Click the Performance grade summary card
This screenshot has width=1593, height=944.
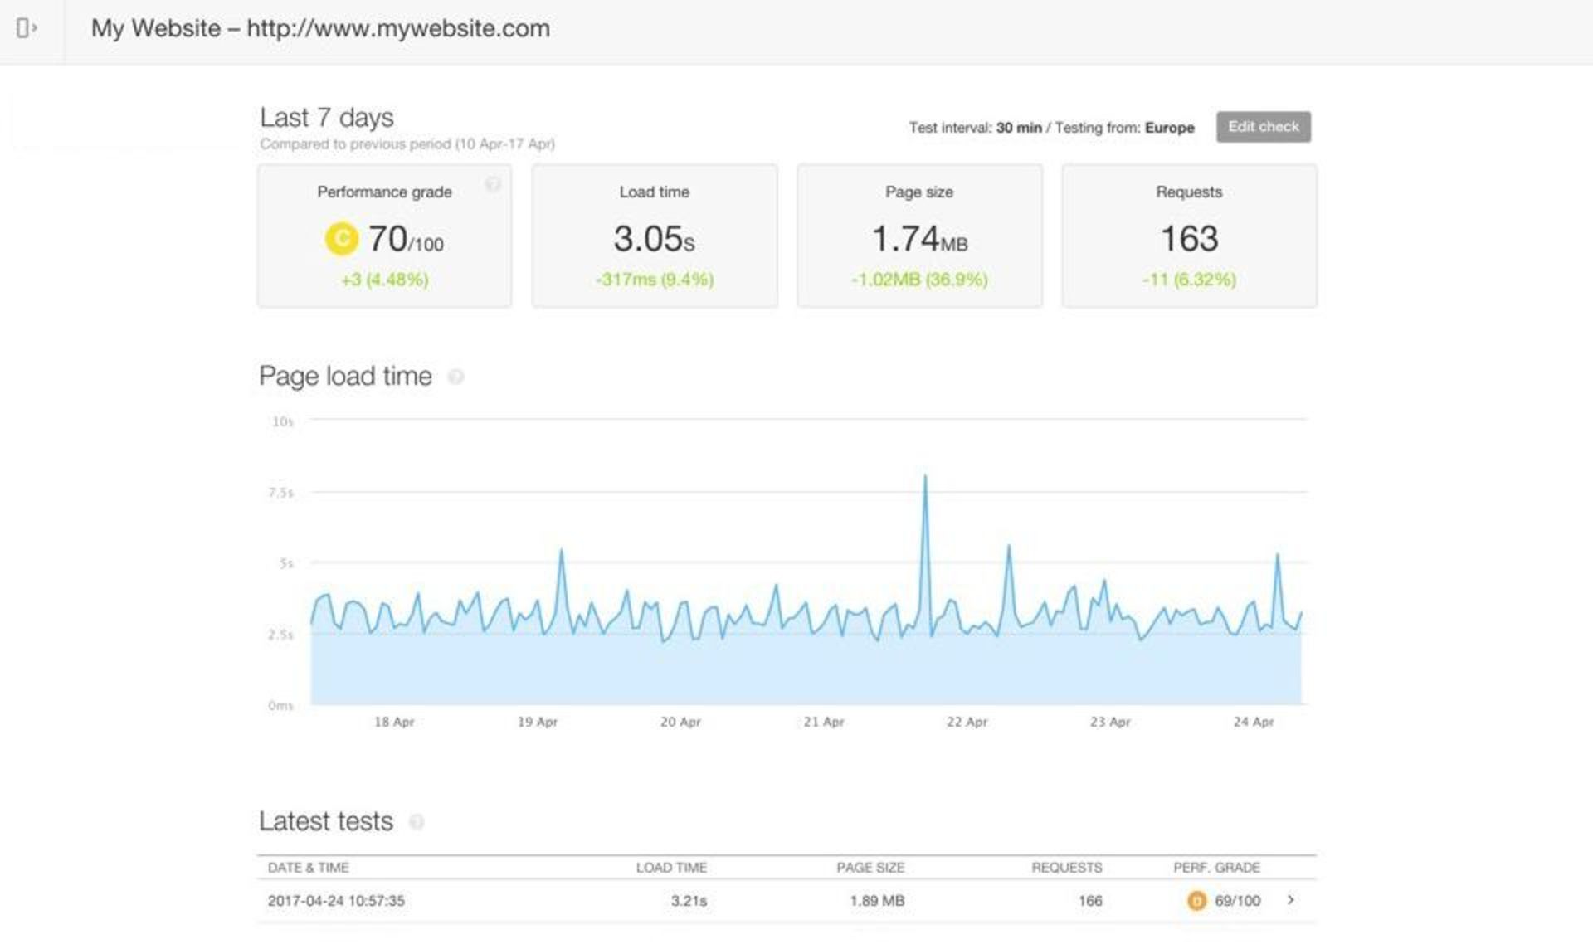[x=384, y=236]
